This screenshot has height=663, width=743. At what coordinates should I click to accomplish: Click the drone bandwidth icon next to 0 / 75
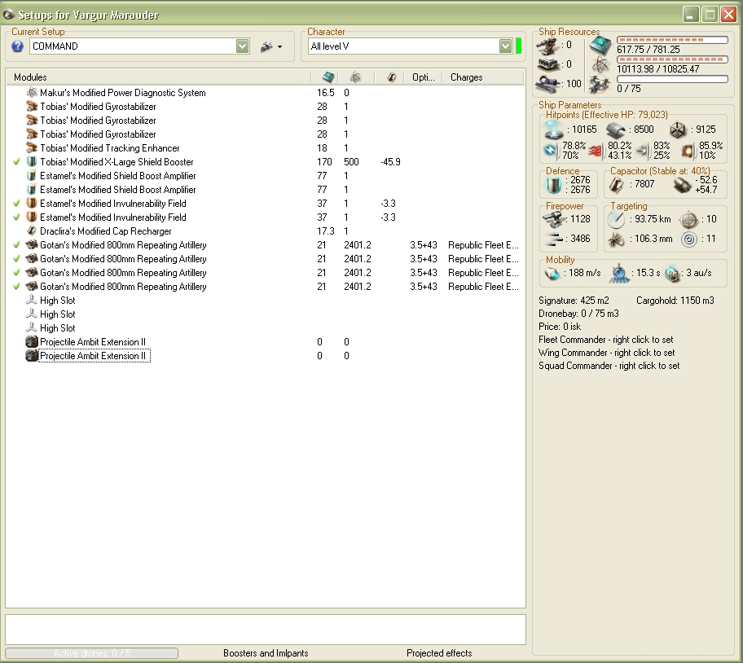click(600, 85)
